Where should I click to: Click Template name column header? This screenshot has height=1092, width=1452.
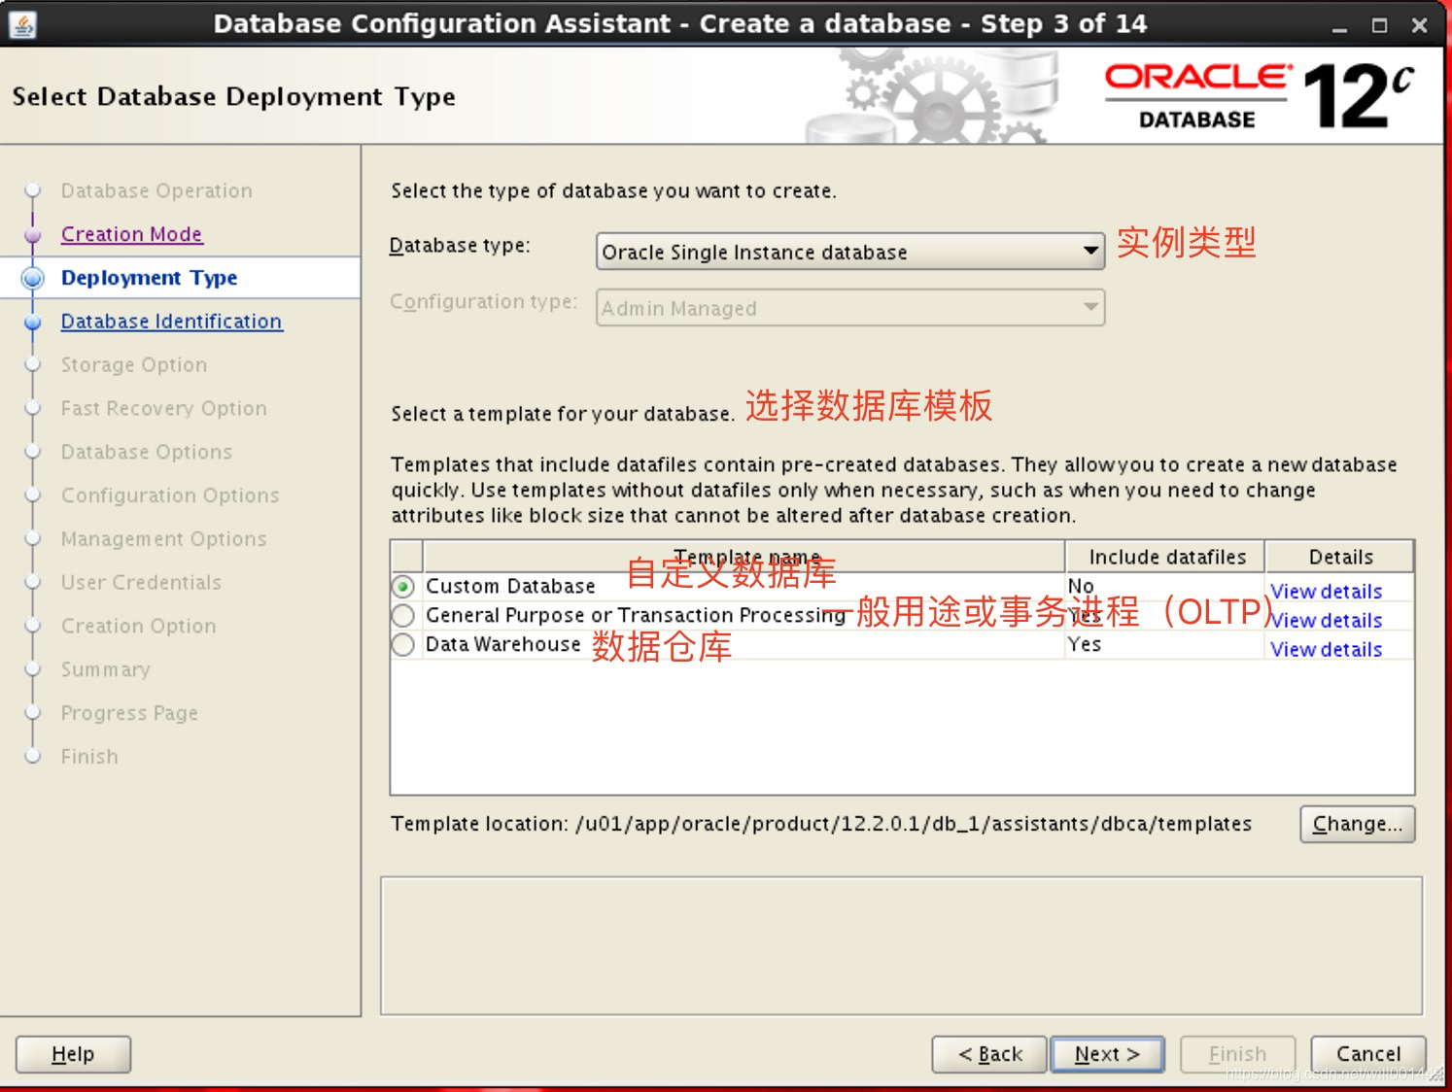(x=744, y=557)
